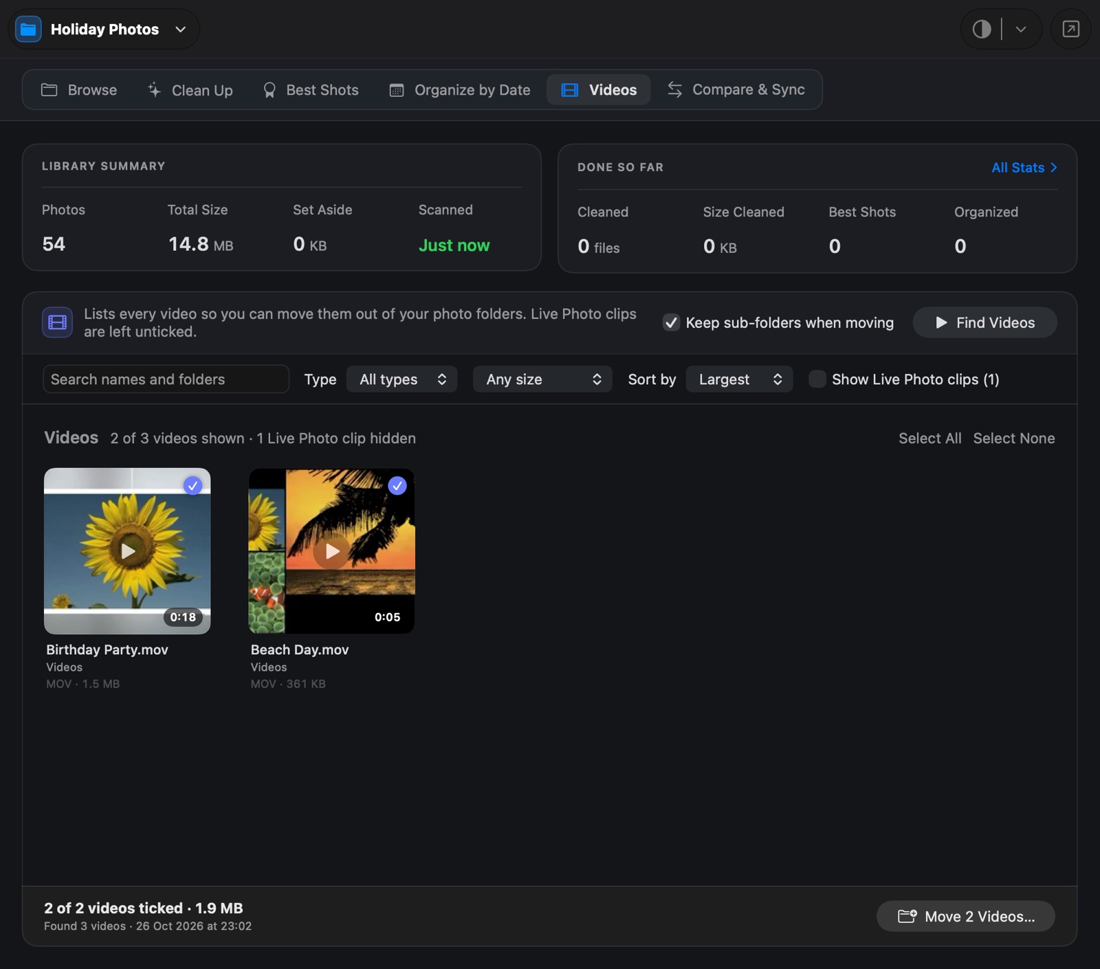The height and width of the screenshot is (969, 1100).
Task: Focus the Search names and folders field
Action: [x=166, y=379]
